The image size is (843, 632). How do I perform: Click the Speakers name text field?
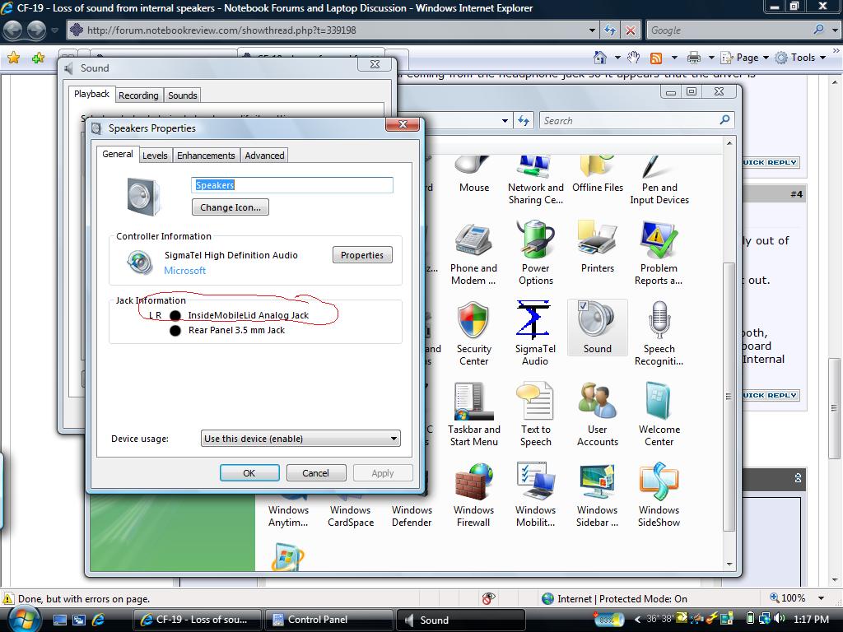coord(292,185)
